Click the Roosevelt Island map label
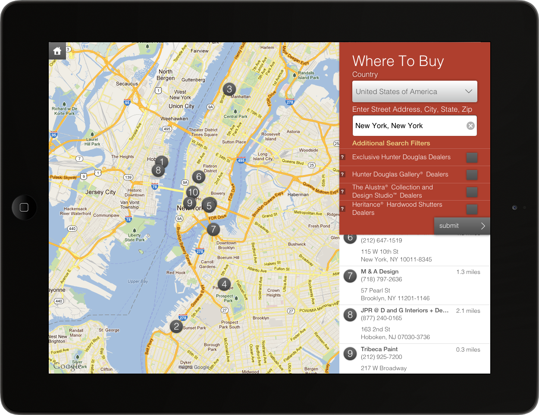The height and width of the screenshot is (415, 539). pos(271,136)
